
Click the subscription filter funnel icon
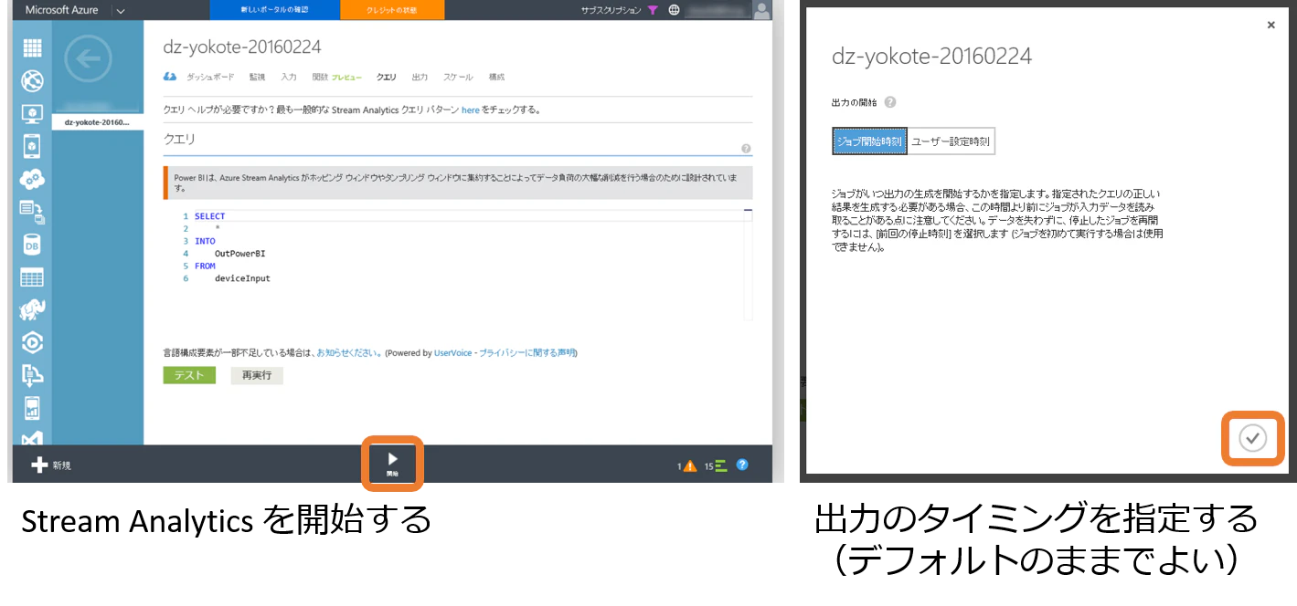(653, 10)
